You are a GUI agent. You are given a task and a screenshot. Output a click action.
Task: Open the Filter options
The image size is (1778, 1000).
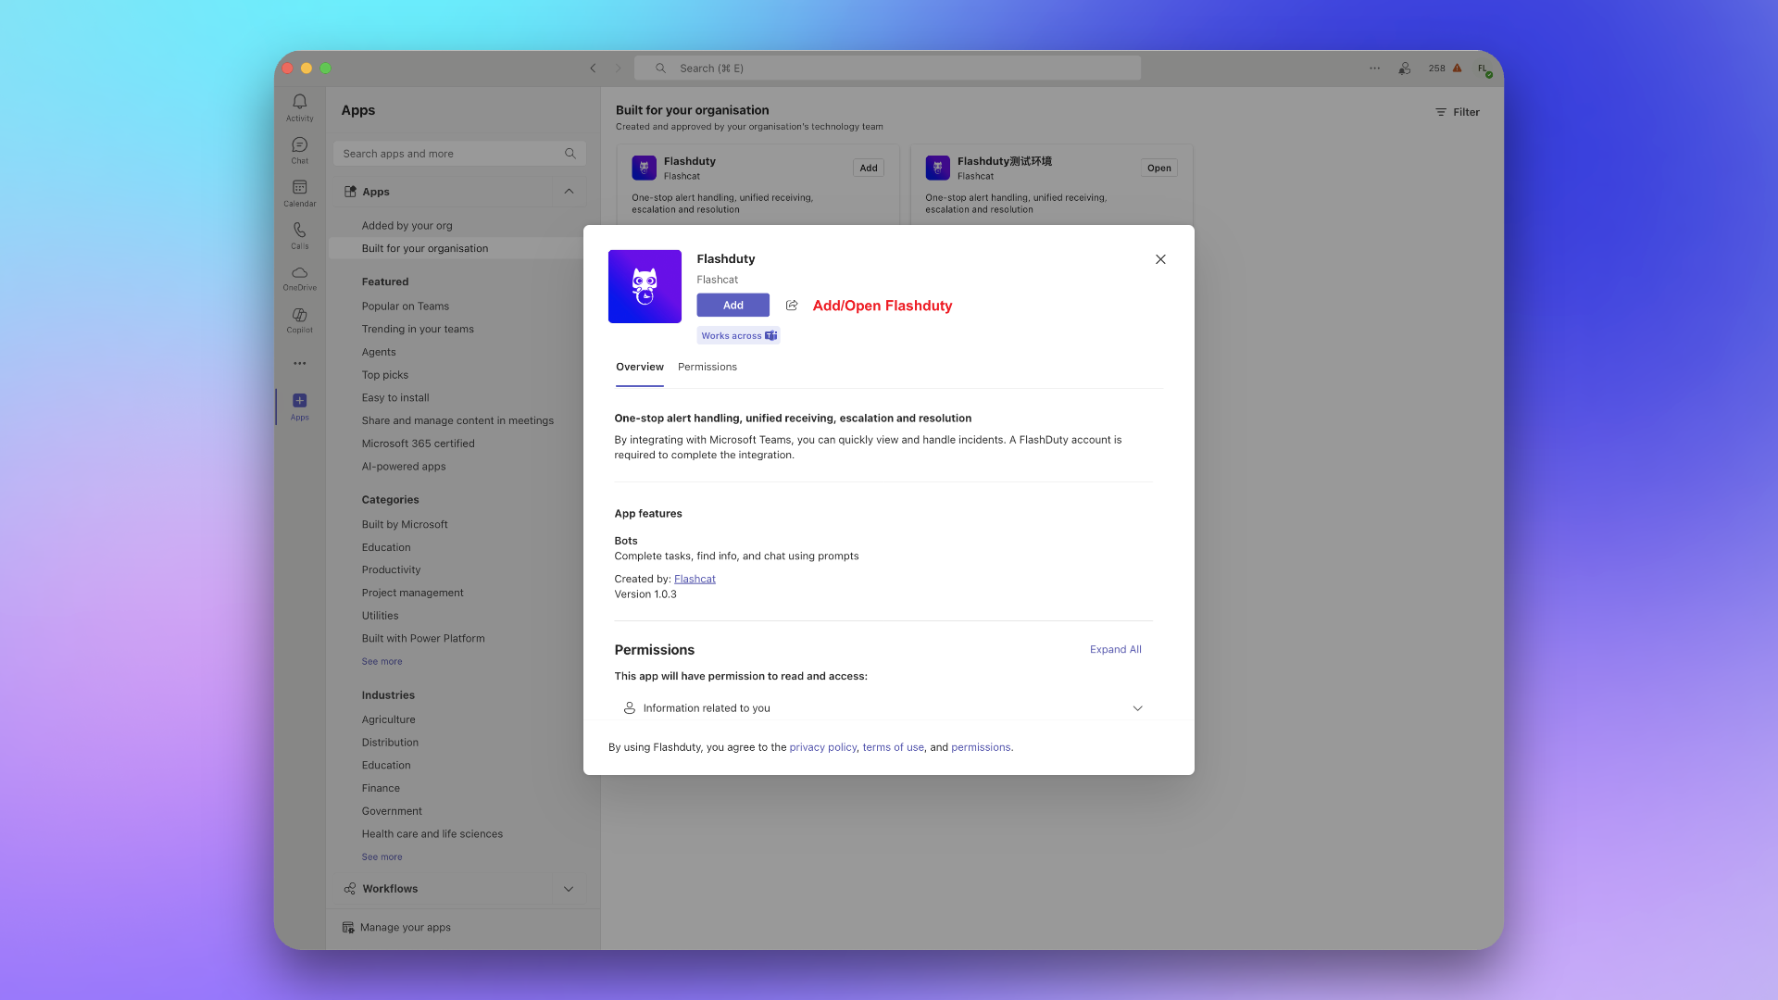(1458, 112)
